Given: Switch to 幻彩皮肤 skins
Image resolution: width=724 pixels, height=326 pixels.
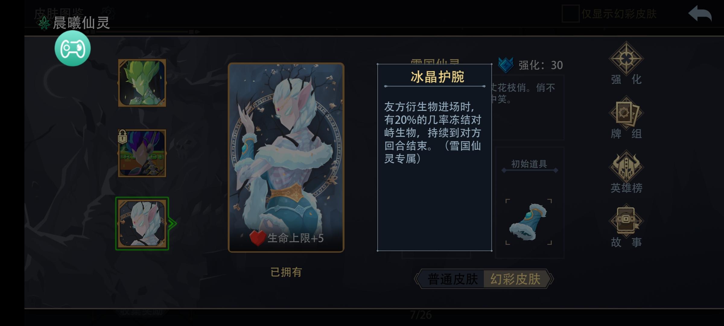Looking at the screenshot, I should click(x=516, y=279).
